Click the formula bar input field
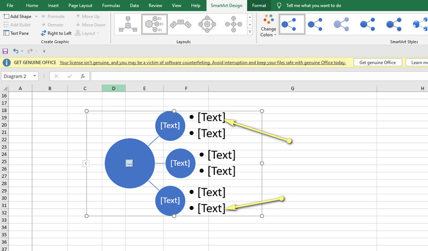The image size is (428, 251). tap(259, 76)
